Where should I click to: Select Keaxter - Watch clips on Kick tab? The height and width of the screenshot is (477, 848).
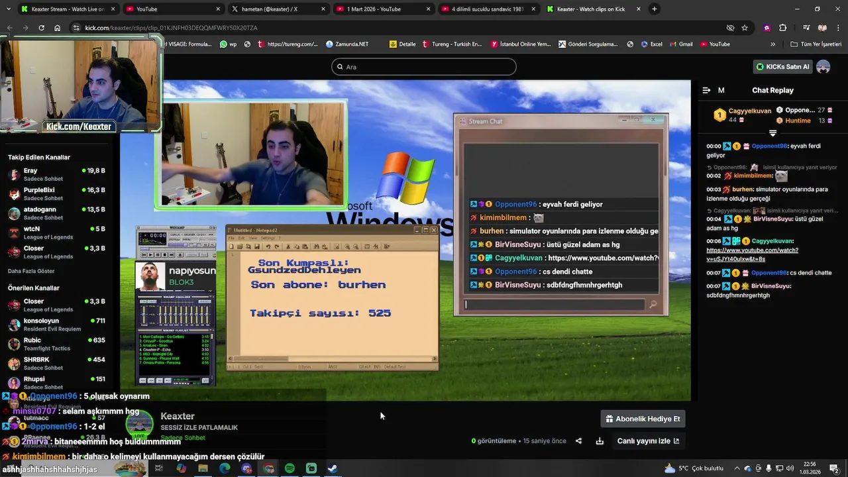point(594,9)
